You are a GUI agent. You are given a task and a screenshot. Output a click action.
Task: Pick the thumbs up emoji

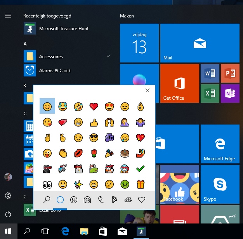click(94, 122)
